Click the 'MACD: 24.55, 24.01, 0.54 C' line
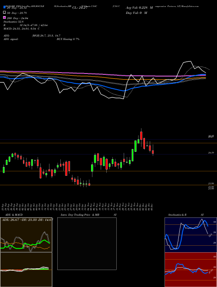Viewport: 217px width, 287px height. pyautogui.click(x=22, y=29)
